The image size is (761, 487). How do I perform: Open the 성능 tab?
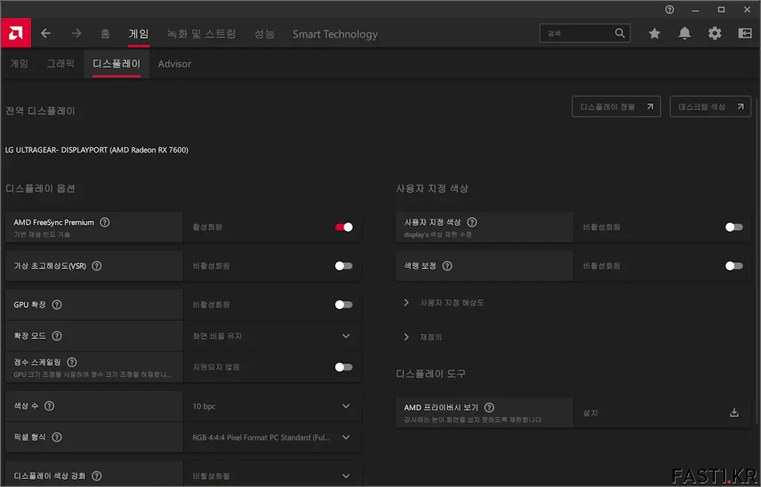265,33
